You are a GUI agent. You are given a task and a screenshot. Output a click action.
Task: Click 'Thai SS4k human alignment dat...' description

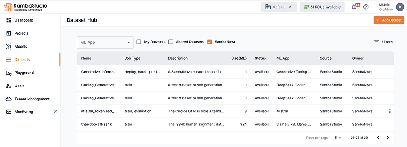click(197, 125)
